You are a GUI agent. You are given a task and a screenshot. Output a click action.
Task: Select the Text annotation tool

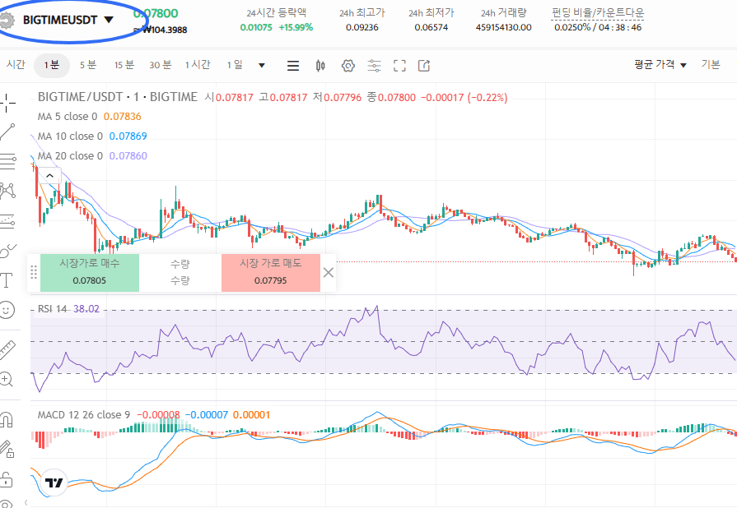pos(6,280)
